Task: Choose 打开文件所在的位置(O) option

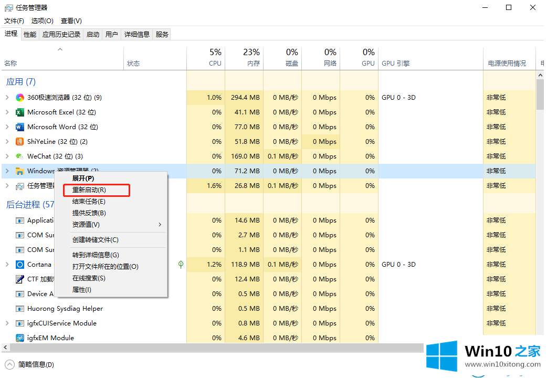Action: (x=111, y=266)
